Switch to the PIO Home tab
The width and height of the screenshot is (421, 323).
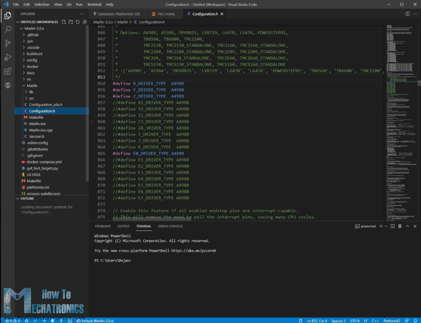tap(164, 14)
